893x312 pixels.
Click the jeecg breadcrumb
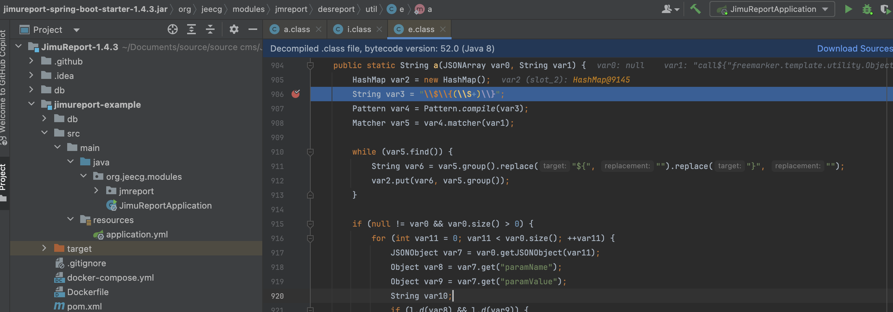click(212, 9)
